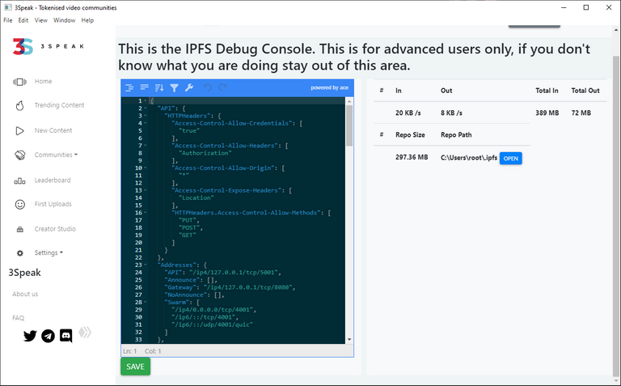621x386 pixels.
Task: Click the 'powered by ace' link
Action: (330, 87)
